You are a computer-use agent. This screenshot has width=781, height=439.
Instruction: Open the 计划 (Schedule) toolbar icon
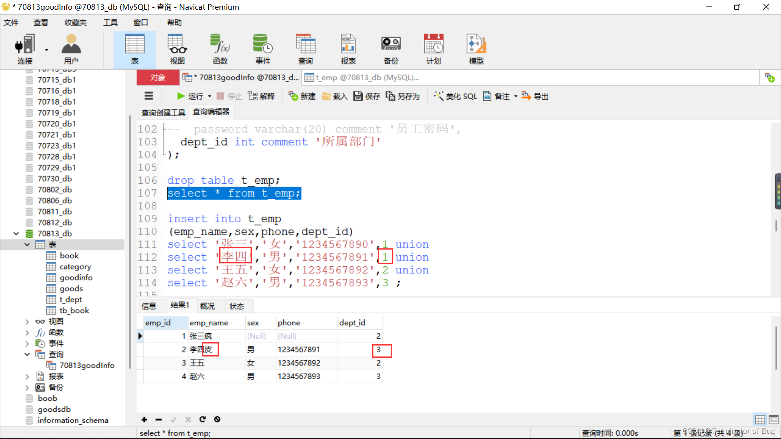click(434, 49)
